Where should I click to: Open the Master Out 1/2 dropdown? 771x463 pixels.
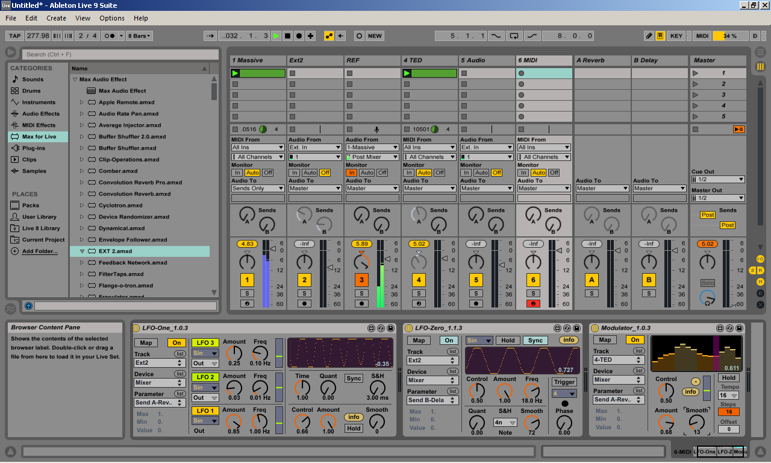point(718,198)
